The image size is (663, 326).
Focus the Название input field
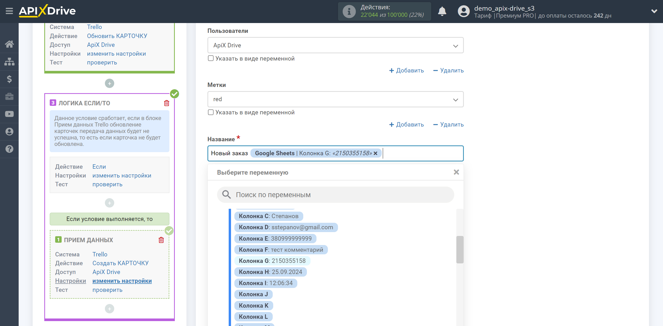coord(335,153)
